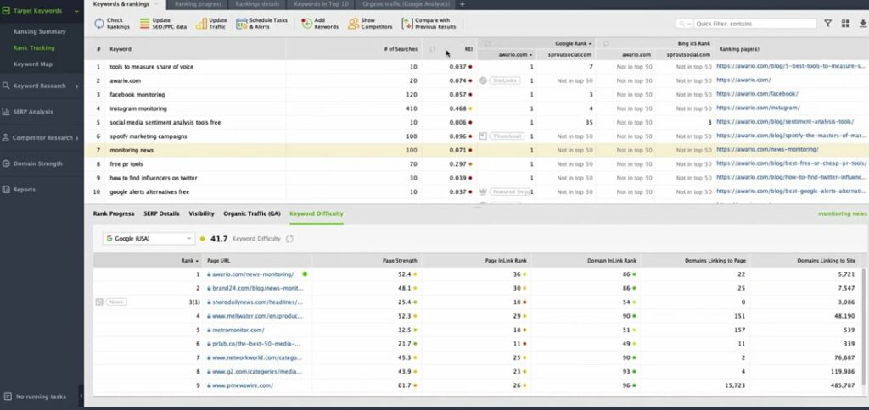The height and width of the screenshot is (410, 869).
Task: Click the grid columns layout icon
Action: click(845, 24)
